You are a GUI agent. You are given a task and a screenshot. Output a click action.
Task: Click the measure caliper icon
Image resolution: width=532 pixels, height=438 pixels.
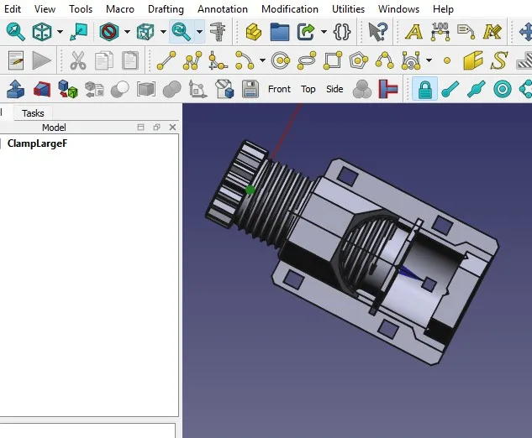[218, 32]
